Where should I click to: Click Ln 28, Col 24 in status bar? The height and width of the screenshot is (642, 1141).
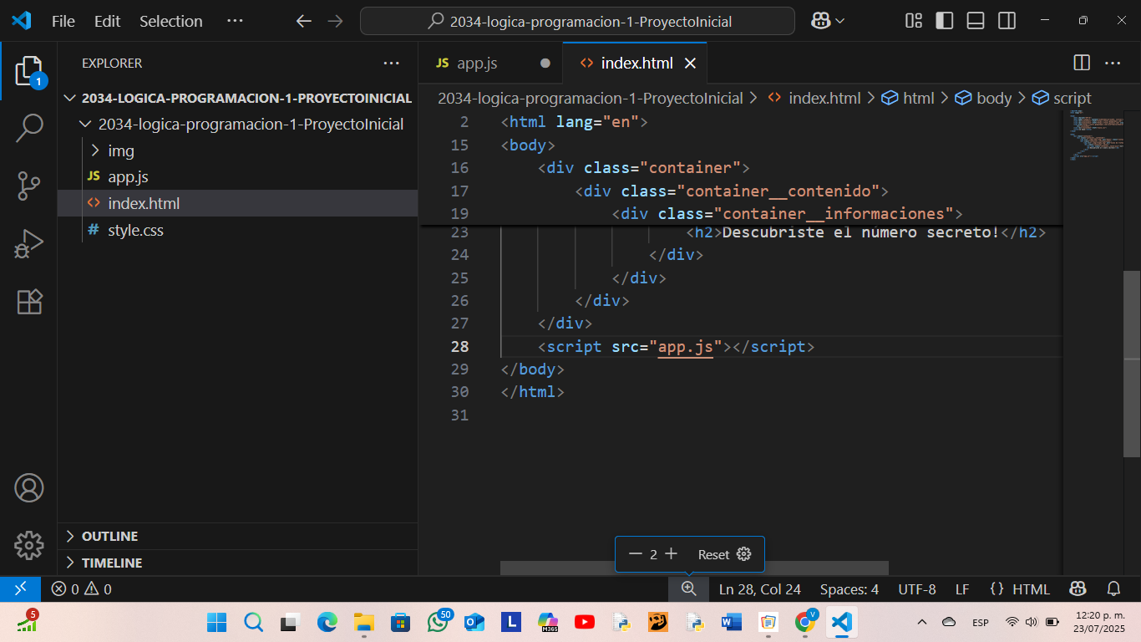click(759, 588)
